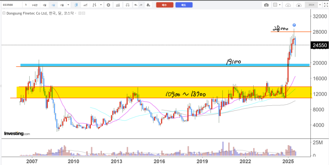
Task: Open chart style dropdown arrow
Action: (x=101, y=5)
